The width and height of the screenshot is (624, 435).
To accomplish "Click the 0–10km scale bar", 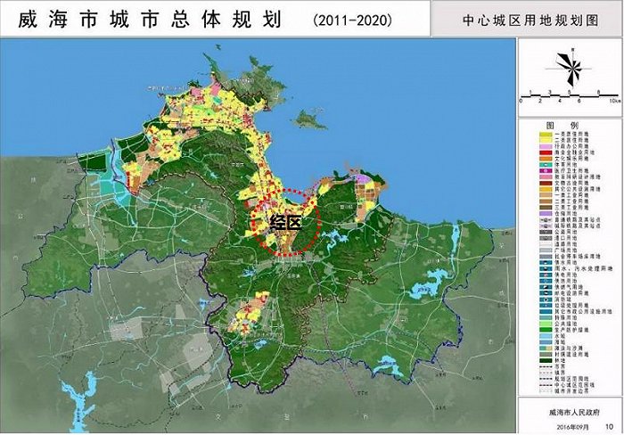I will tap(570, 96).
